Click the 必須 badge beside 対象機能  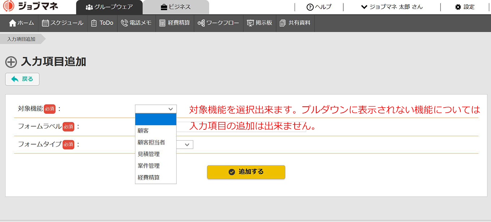50,109
